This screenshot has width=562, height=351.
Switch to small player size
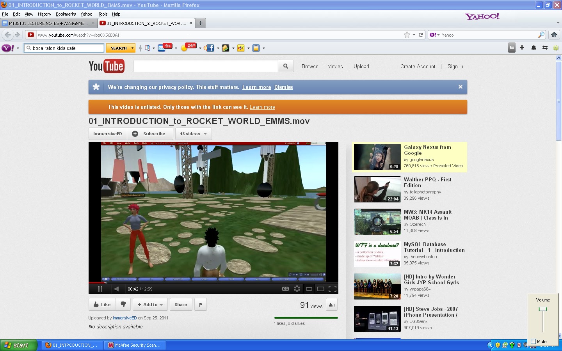coord(309,289)
